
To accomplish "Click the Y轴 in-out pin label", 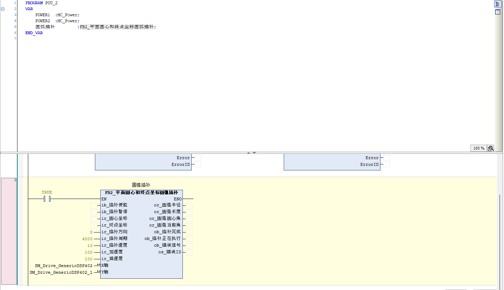I will [105, 272].
